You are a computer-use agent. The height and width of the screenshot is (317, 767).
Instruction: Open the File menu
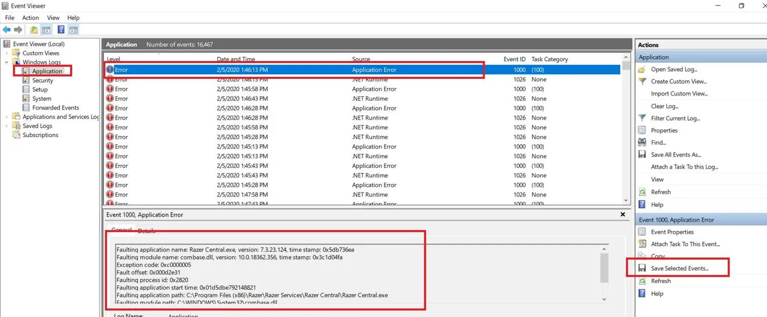(x=10, y=18)
